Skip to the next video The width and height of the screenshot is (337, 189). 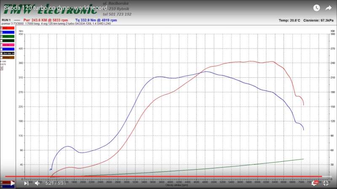26,183
